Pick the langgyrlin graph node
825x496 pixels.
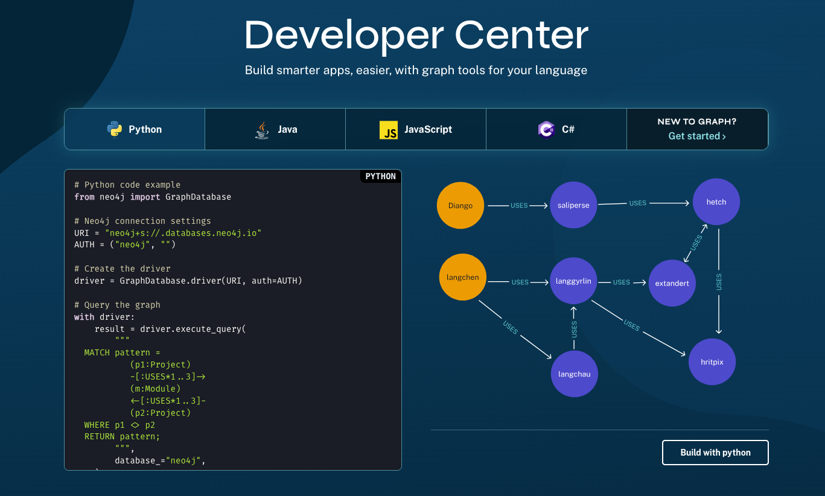[x=573, y=281]
